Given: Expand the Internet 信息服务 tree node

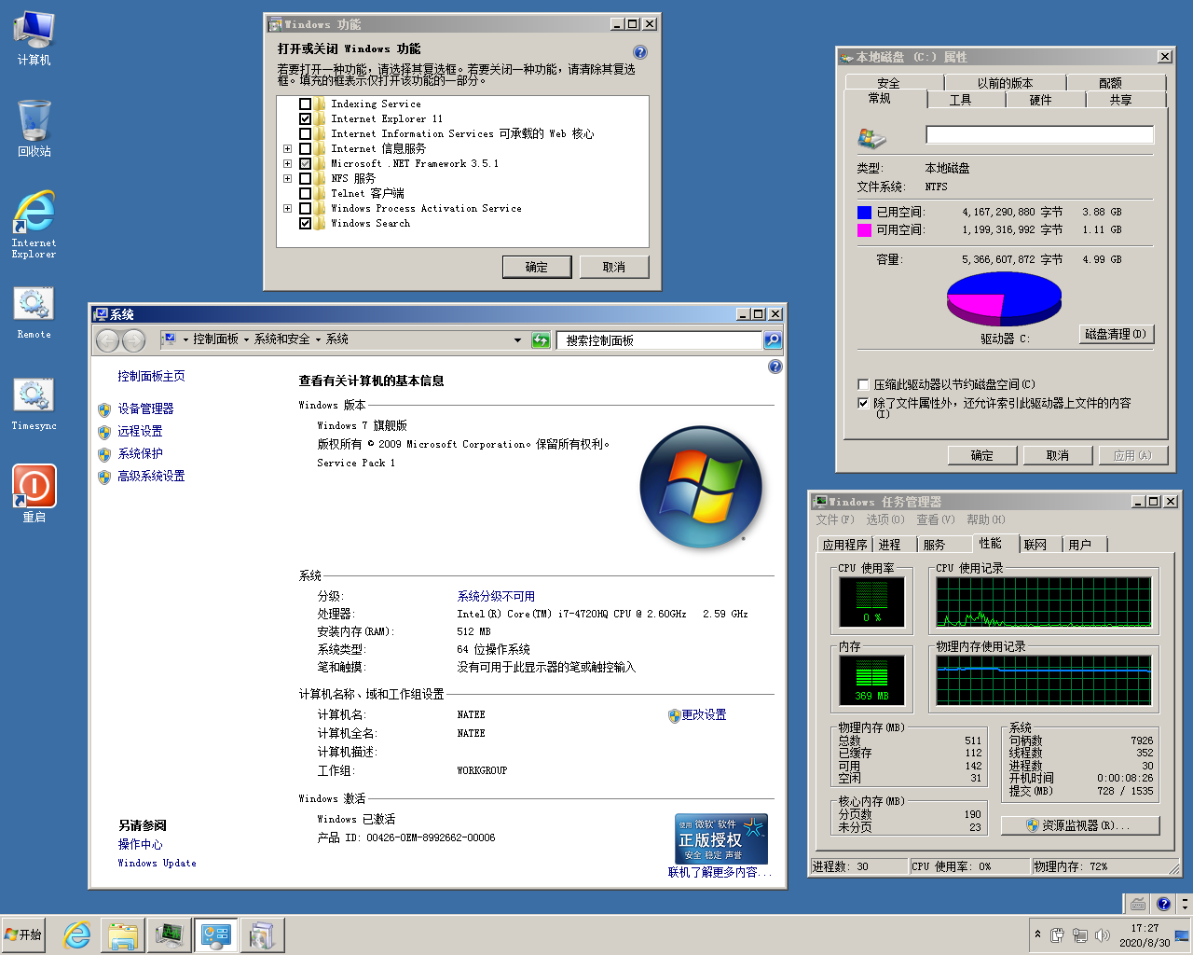Looking at the screenshot, I should pyautogui.click(x=287, y=149).
